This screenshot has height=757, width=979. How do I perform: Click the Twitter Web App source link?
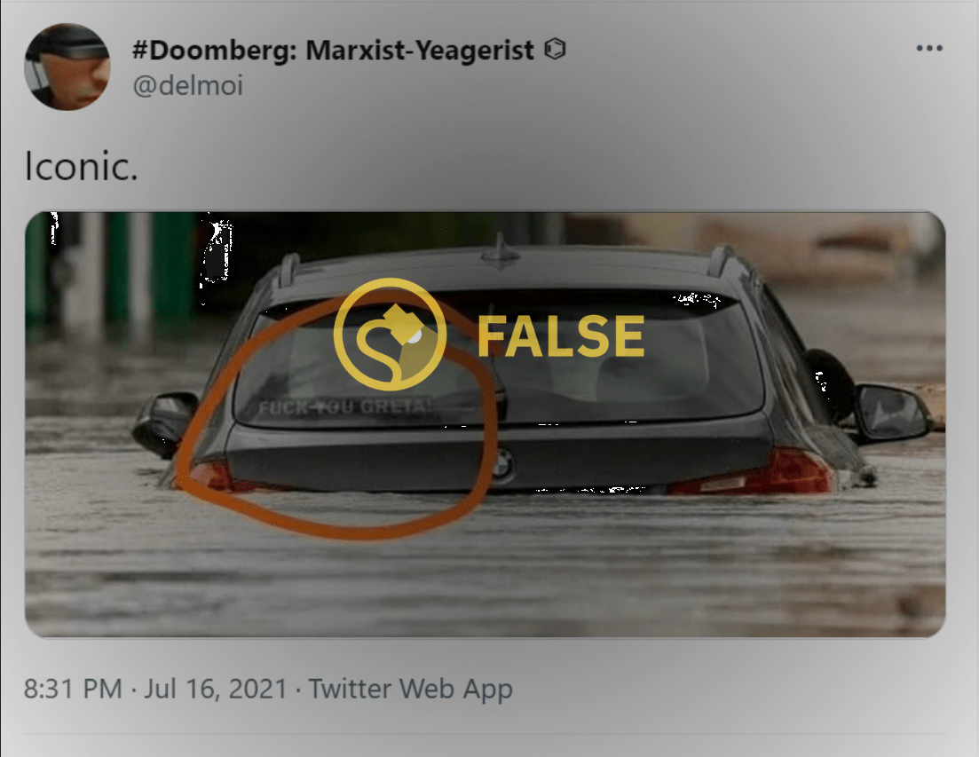pyautogui.click(x=411, y=689)
